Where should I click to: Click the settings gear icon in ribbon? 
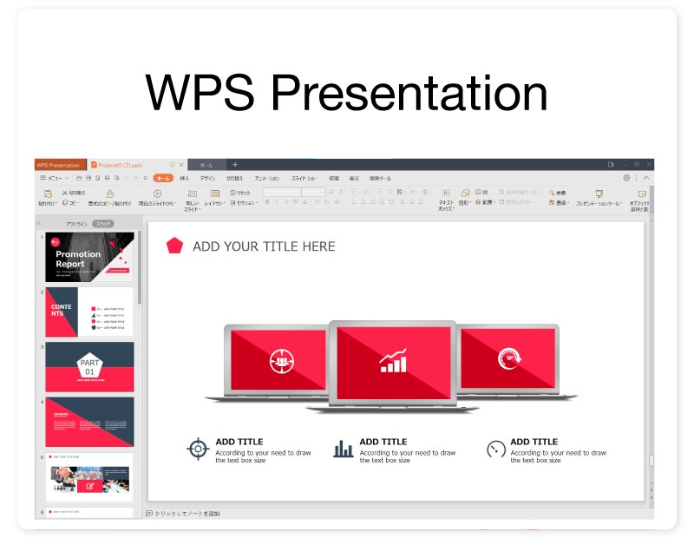(x=626, y=178)
